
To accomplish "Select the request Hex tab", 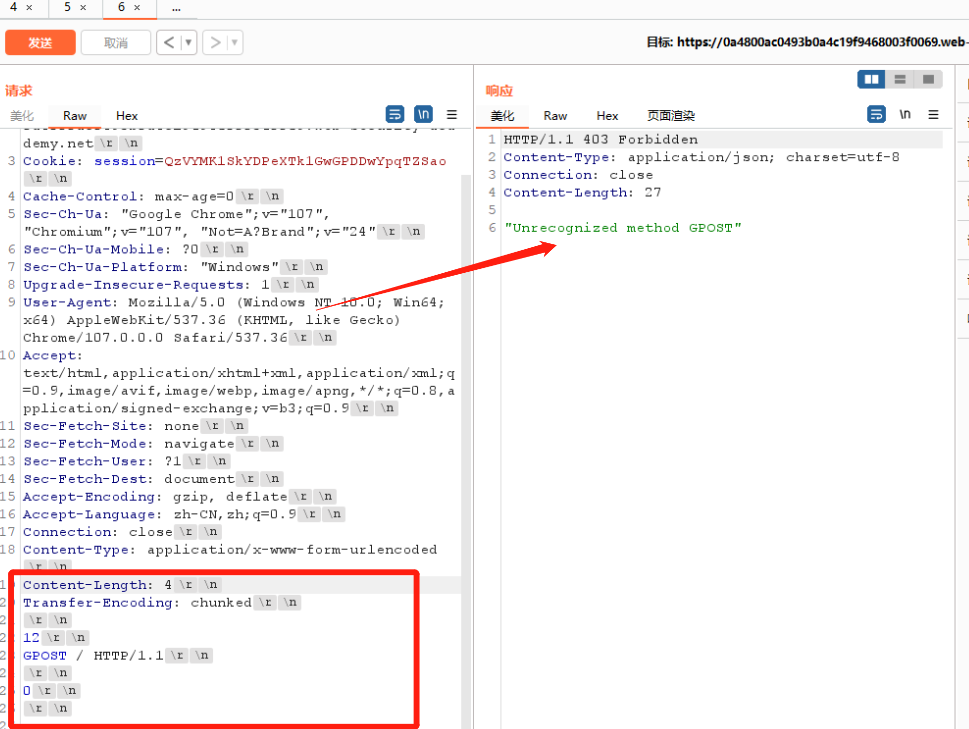I will click(127, 116).
